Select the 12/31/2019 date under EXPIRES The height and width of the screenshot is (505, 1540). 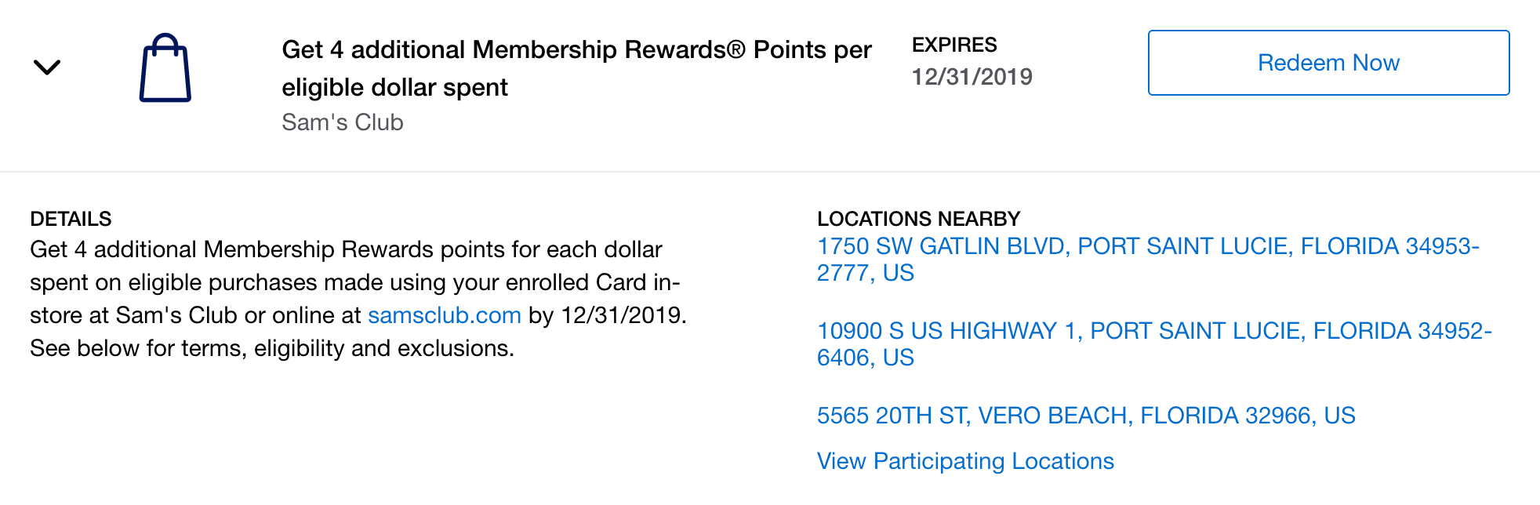pos(972,77)
